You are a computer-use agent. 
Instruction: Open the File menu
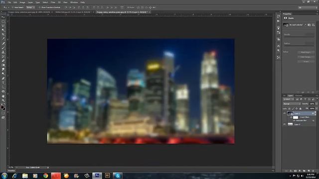click(x=9, y=2)
